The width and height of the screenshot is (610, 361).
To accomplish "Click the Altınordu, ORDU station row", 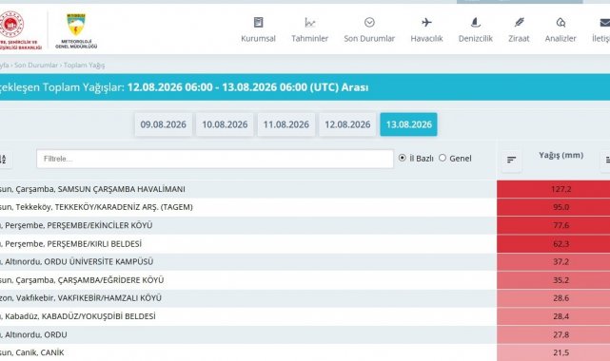I will 248,334.
